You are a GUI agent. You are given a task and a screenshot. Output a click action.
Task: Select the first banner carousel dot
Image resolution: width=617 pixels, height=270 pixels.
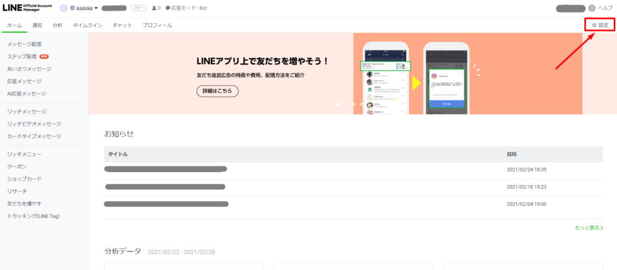[x=337, y=105]
